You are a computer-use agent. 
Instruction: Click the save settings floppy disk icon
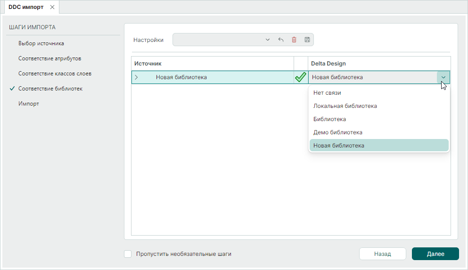coord(307,40)
